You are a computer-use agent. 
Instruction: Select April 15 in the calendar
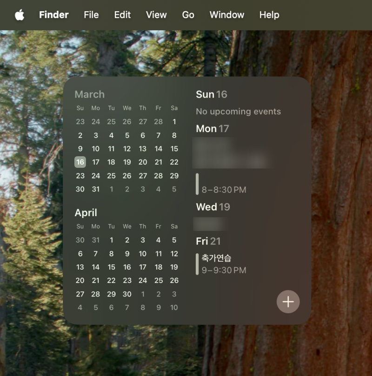(111, 267)
